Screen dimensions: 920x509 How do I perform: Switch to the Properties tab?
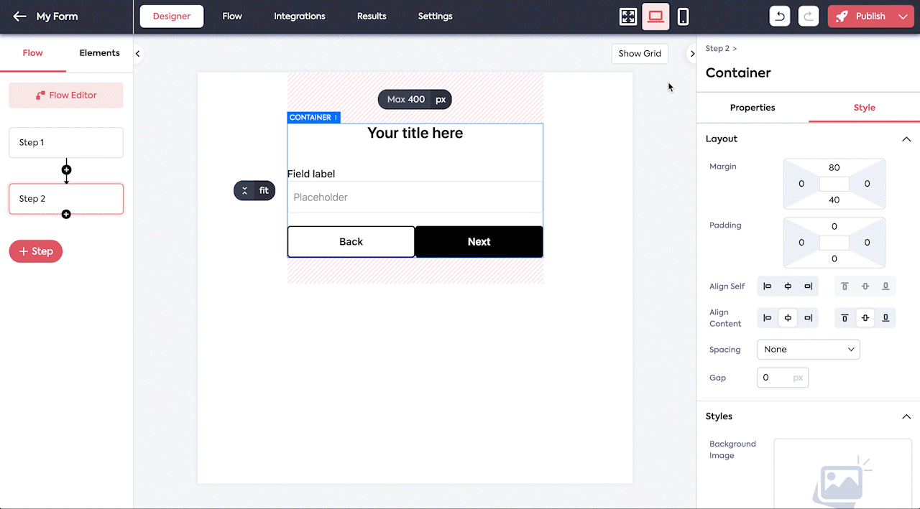pyautogui.click(x=753, y=108)
